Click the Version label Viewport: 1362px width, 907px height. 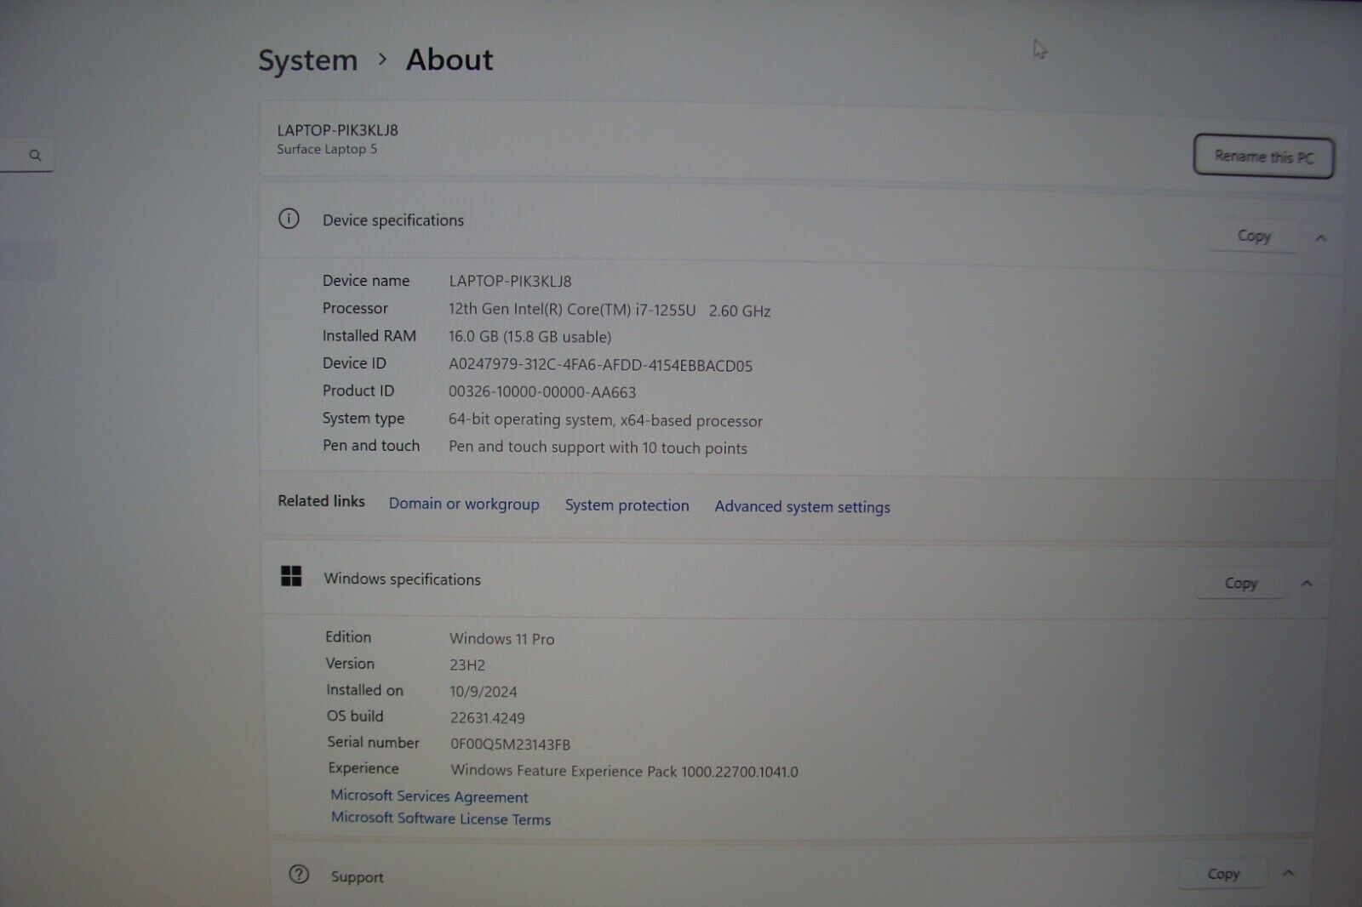coord(350,664)
